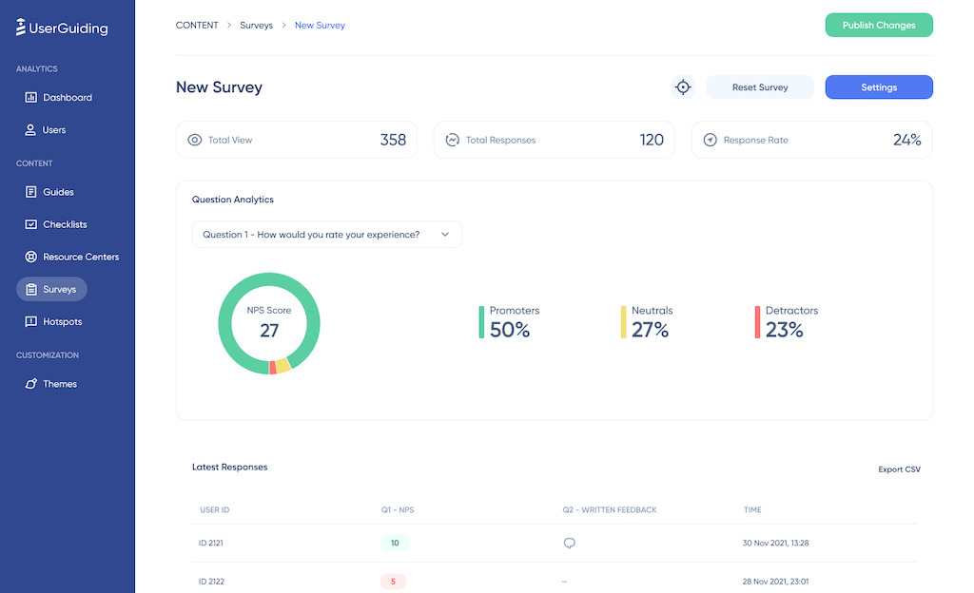974x593 pixels.
Task: Click the Export CSV link
Action: [x=899, y=469]
